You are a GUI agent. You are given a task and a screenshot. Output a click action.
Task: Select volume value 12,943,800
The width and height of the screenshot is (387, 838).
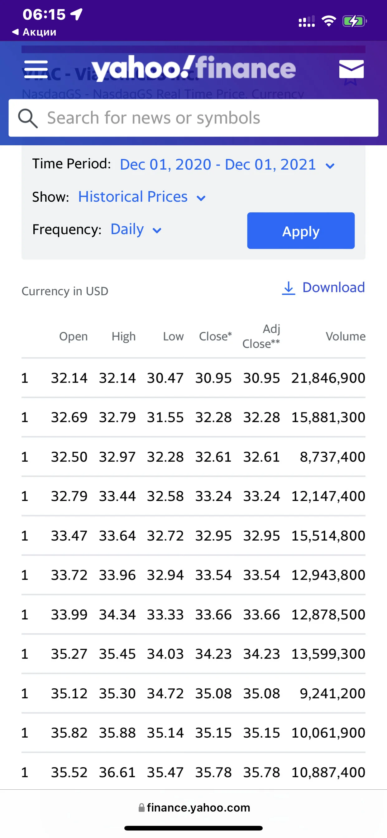point(328,575)
